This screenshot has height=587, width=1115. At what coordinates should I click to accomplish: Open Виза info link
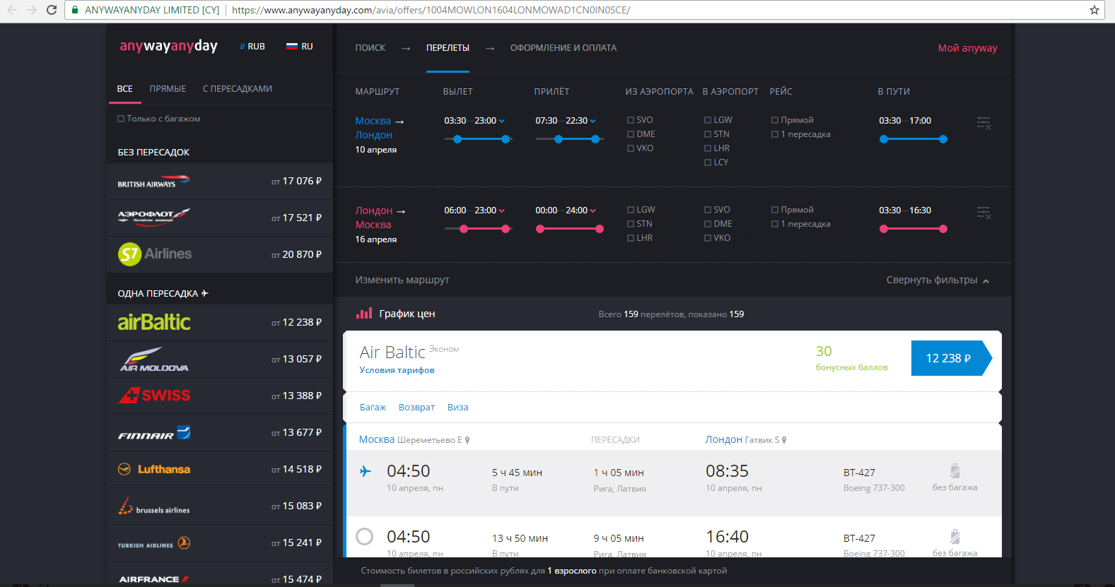pos(458,408)
